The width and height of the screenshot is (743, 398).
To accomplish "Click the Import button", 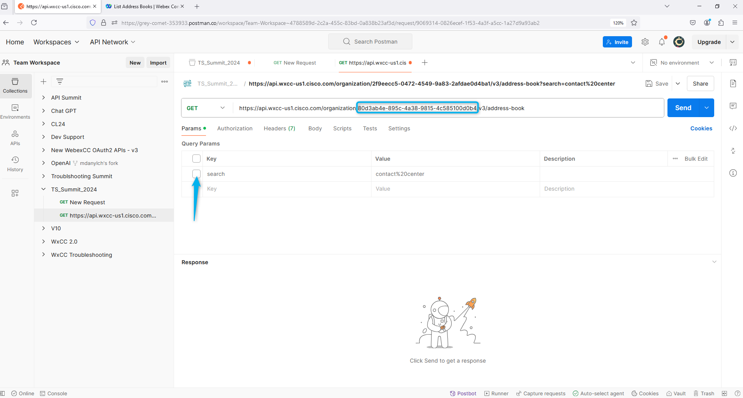I will (158, 63).
